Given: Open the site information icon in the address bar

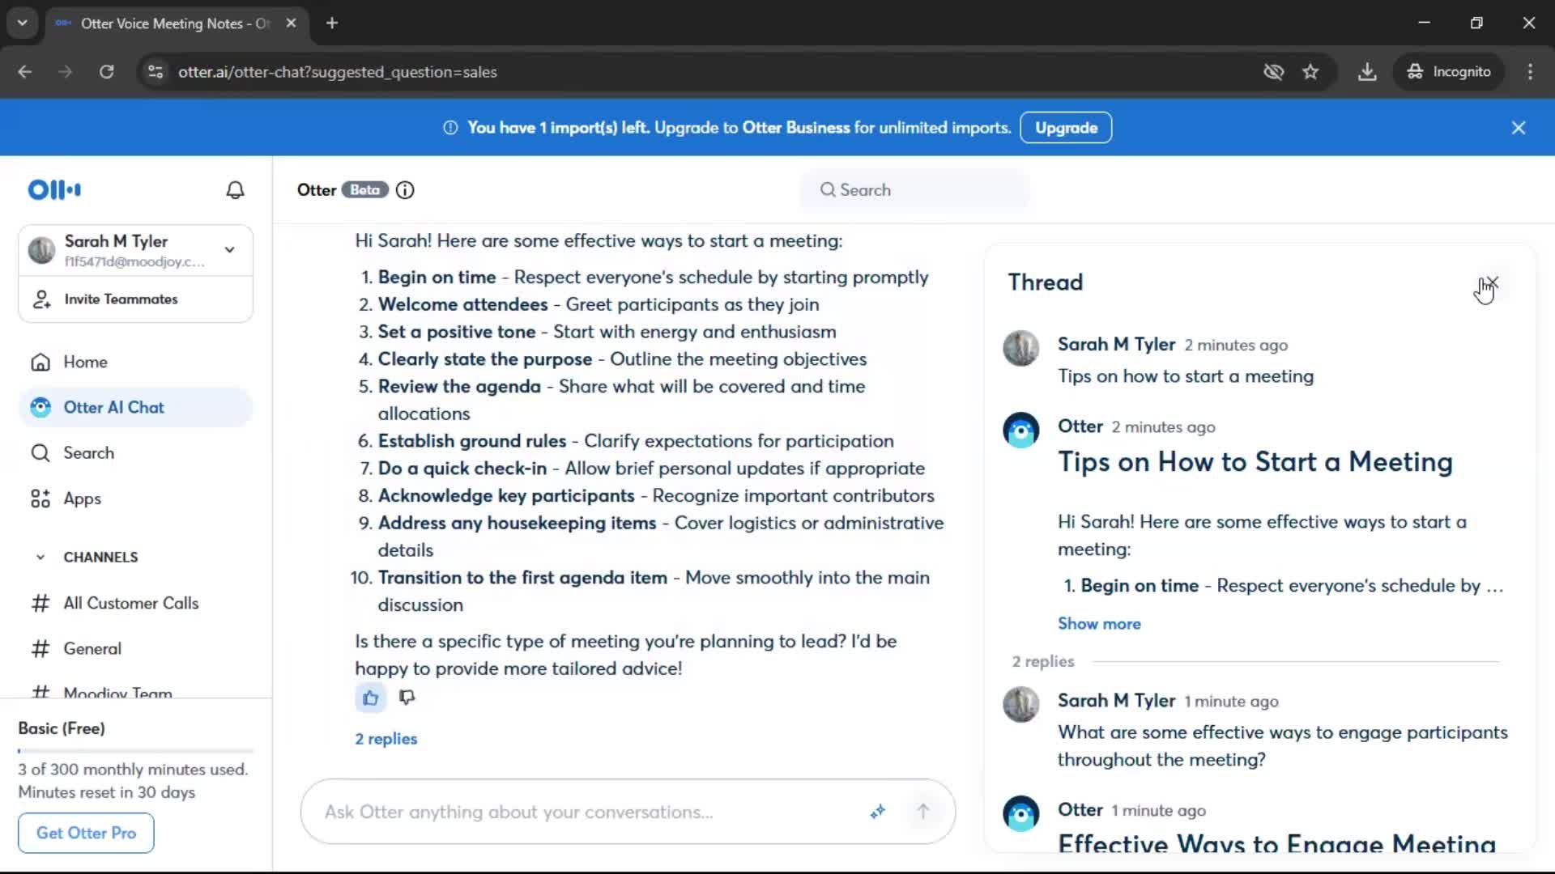Looking at the screenshot, I should click(x=155, y=72).
